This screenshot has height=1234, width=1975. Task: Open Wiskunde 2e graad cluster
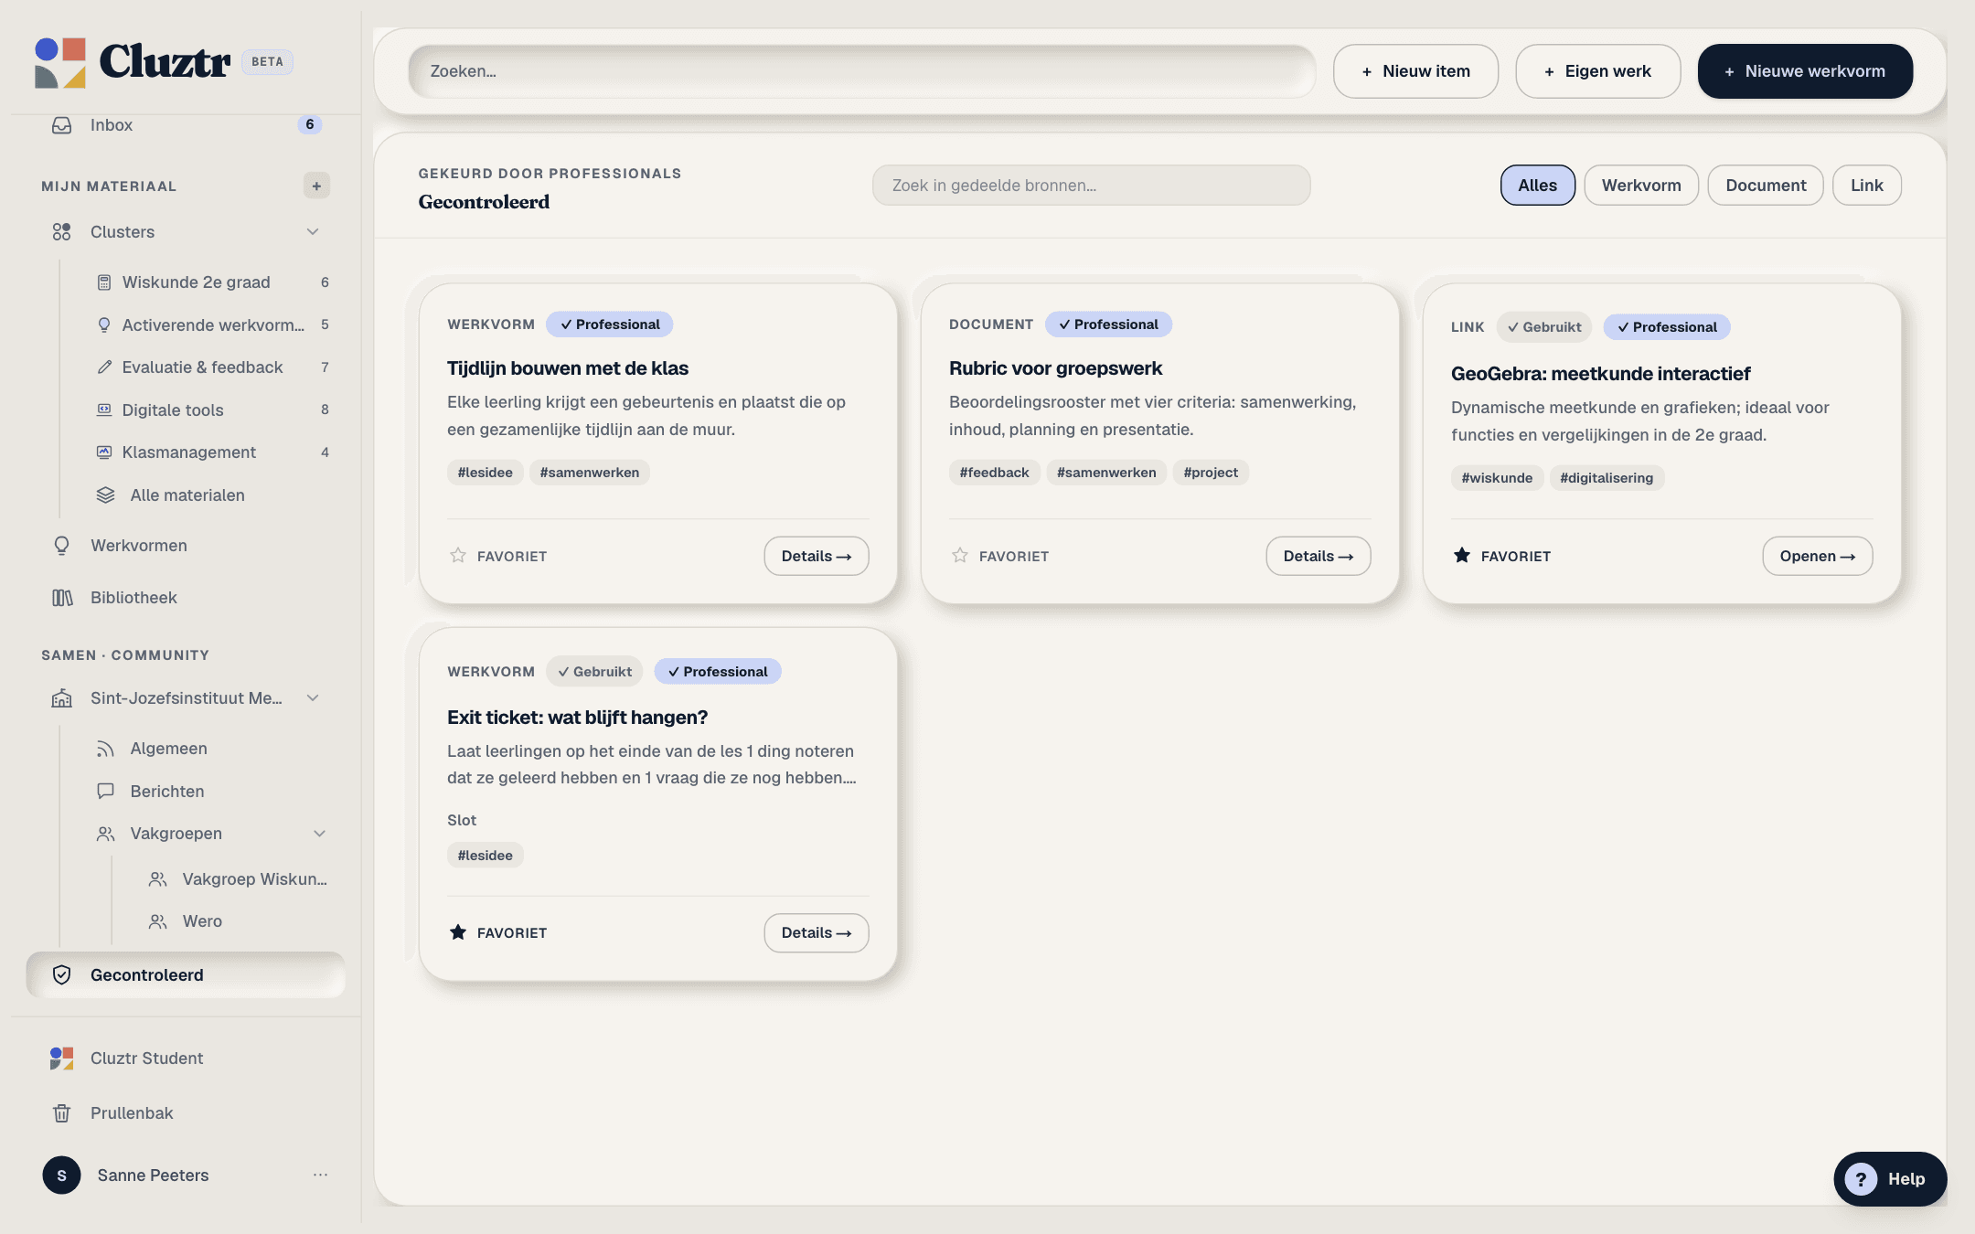[x=212, y=282]
